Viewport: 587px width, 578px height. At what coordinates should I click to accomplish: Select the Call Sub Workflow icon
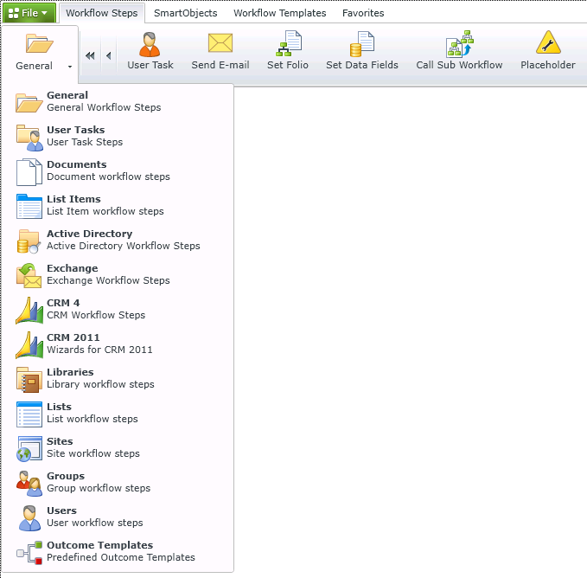pos(460,43)
